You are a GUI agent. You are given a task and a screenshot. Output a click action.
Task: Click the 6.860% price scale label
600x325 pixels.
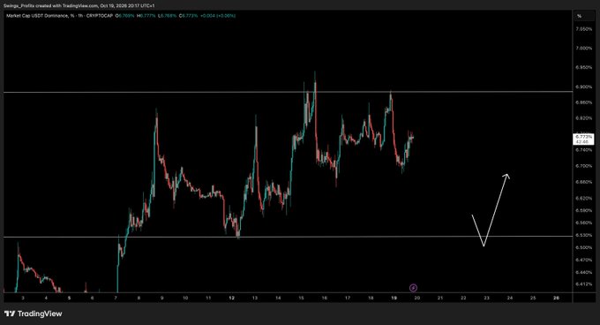584,103
